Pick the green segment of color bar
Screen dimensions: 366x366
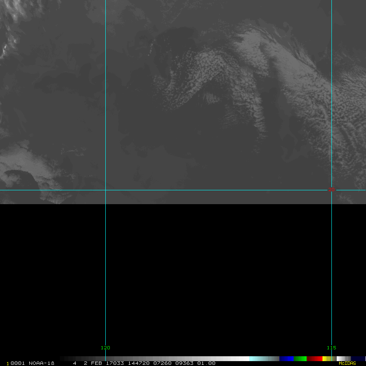(300, 359)
